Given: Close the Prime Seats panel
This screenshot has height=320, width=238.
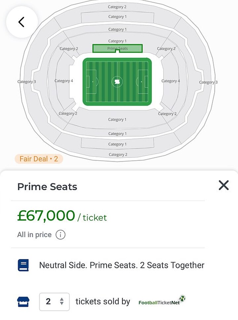Looking at the screenshot, I should pos(224,185).
